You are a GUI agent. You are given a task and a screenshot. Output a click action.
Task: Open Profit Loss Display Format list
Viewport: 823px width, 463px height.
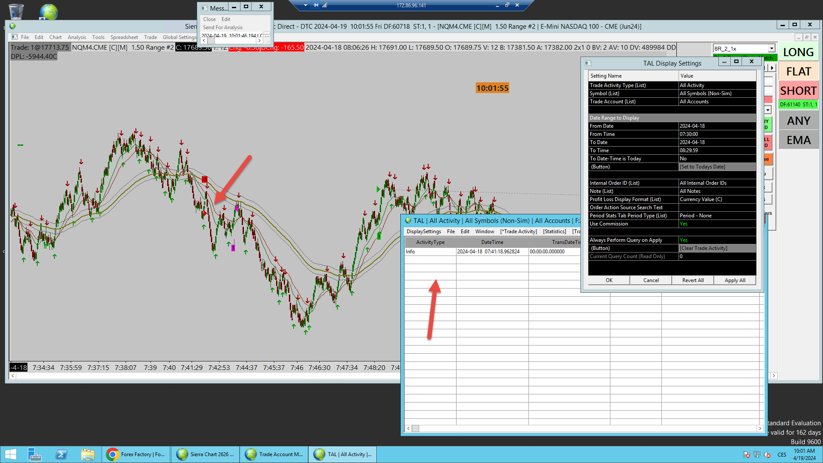717,199
